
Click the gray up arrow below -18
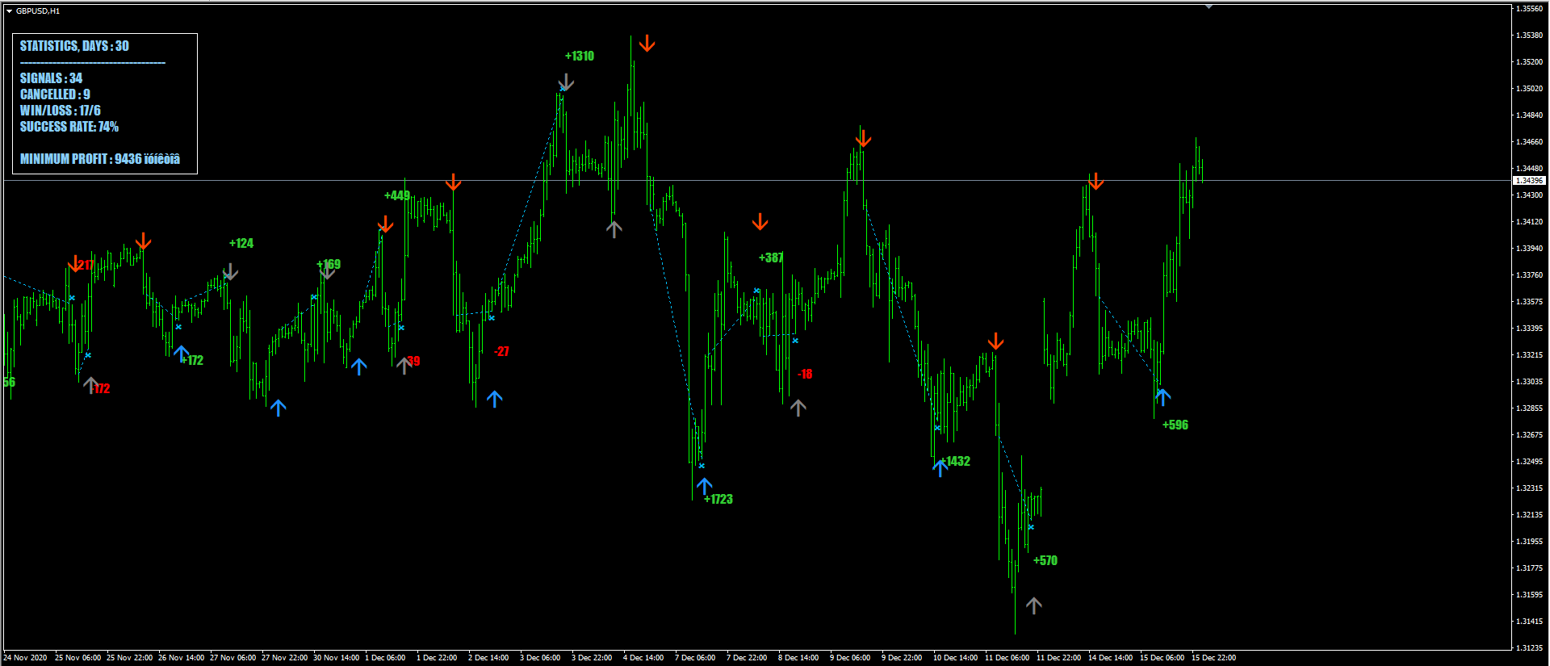click(798, 408)
